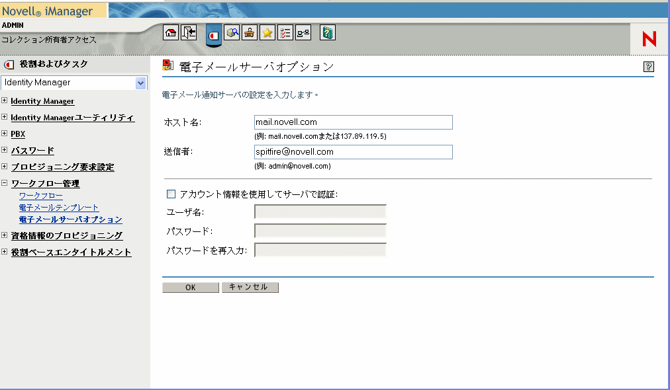
Task: Expand the PBX node
Action: click(4, 133)
